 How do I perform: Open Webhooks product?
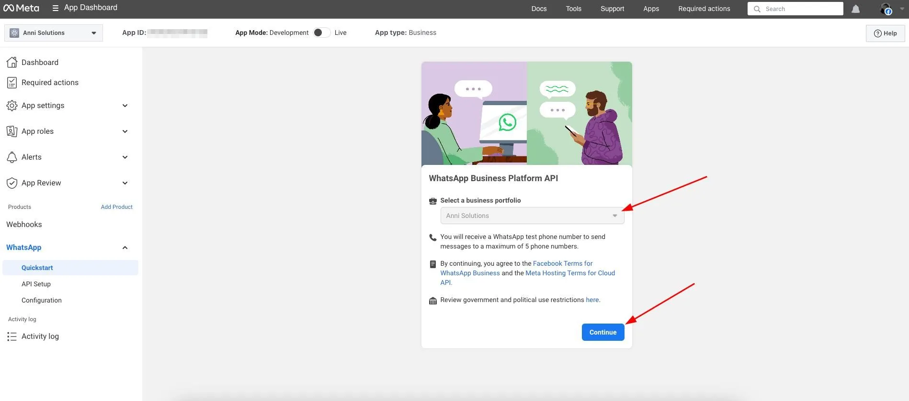point(24,225)
